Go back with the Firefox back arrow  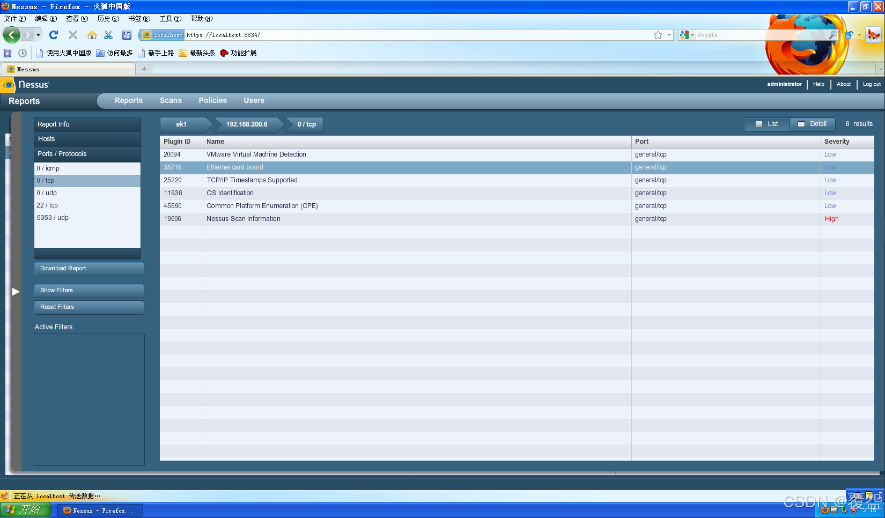click(11, 35)
